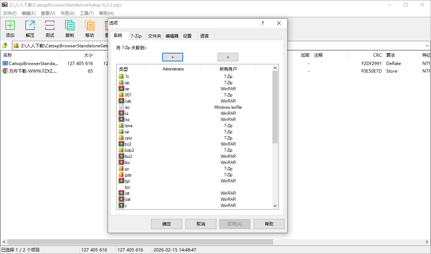Click the 添加 (Add) toolbar icon
The height and width of the screenshot is (254, 431).
[x=10, y=26]
